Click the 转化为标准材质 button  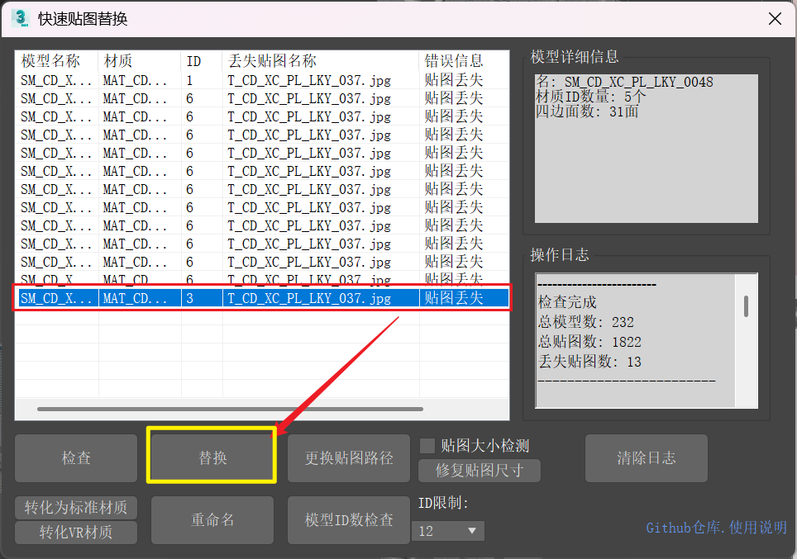[x=76, y=508]
